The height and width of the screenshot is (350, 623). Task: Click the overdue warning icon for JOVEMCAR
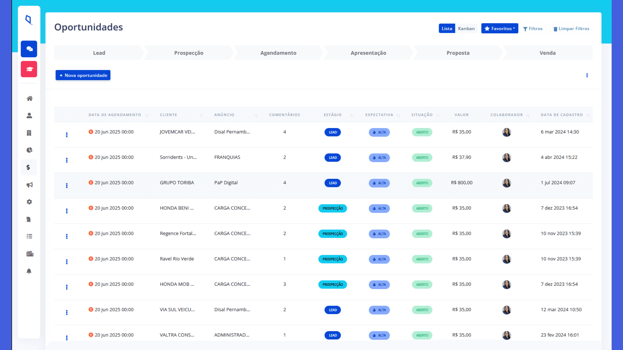pyautogui.click(x=91, y=132)
